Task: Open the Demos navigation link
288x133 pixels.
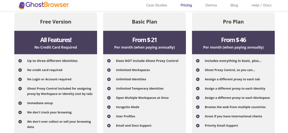Action: click(x=211, y=5)
